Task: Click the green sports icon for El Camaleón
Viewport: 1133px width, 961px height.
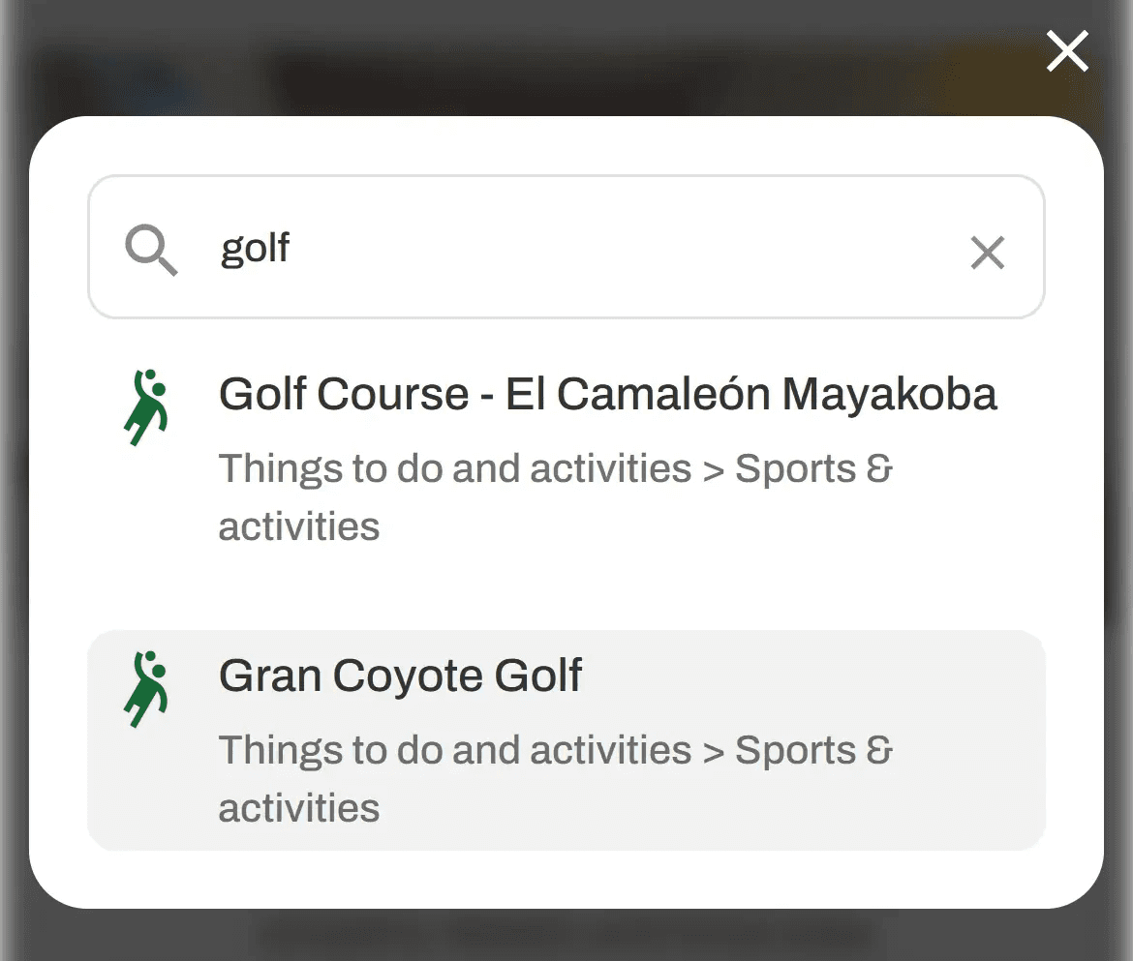Action: tap(146, 407)
